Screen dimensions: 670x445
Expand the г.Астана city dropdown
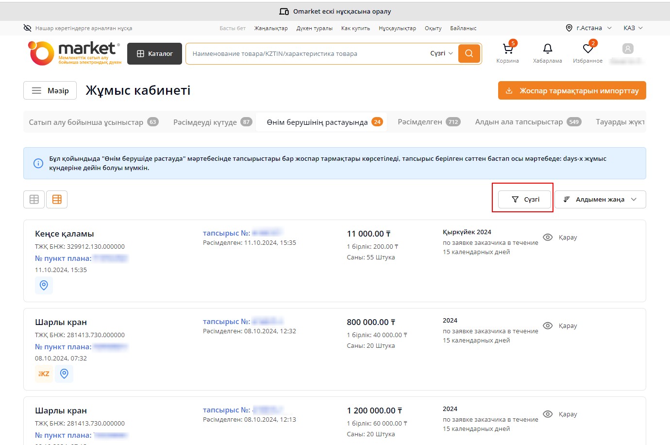point(588,28)
